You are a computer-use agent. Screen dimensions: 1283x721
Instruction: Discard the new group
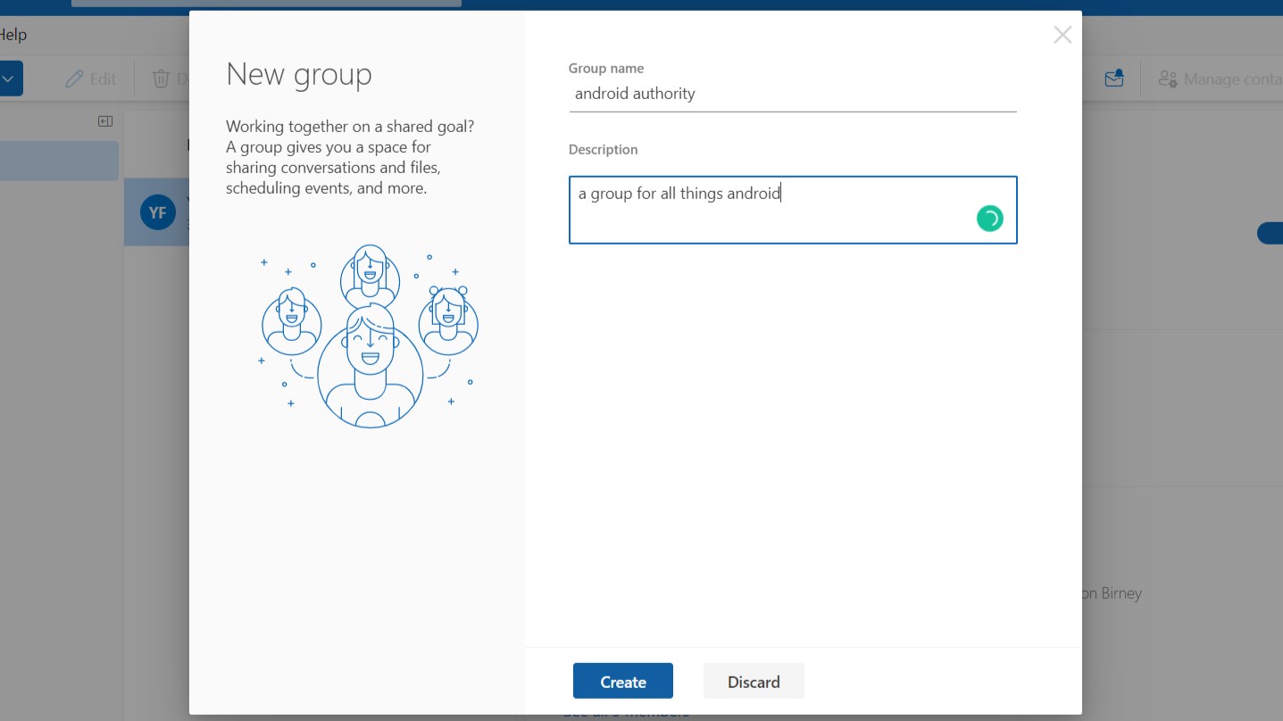click(753, 682)
